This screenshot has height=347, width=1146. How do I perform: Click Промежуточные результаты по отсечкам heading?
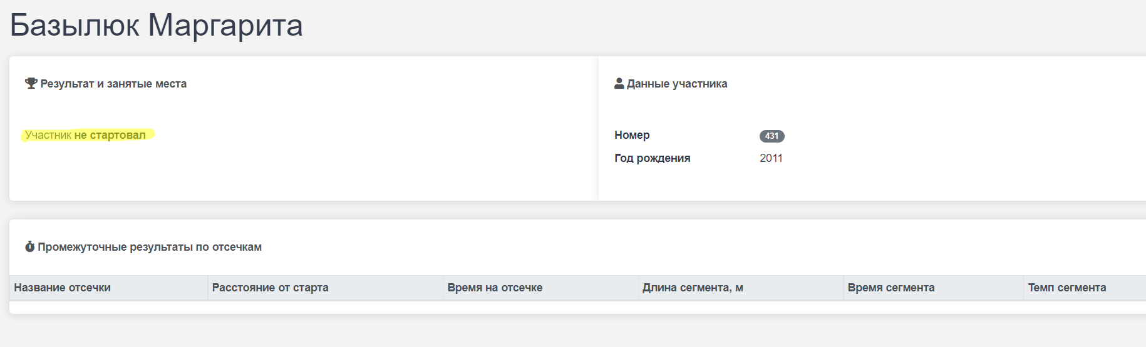(150, 247)
